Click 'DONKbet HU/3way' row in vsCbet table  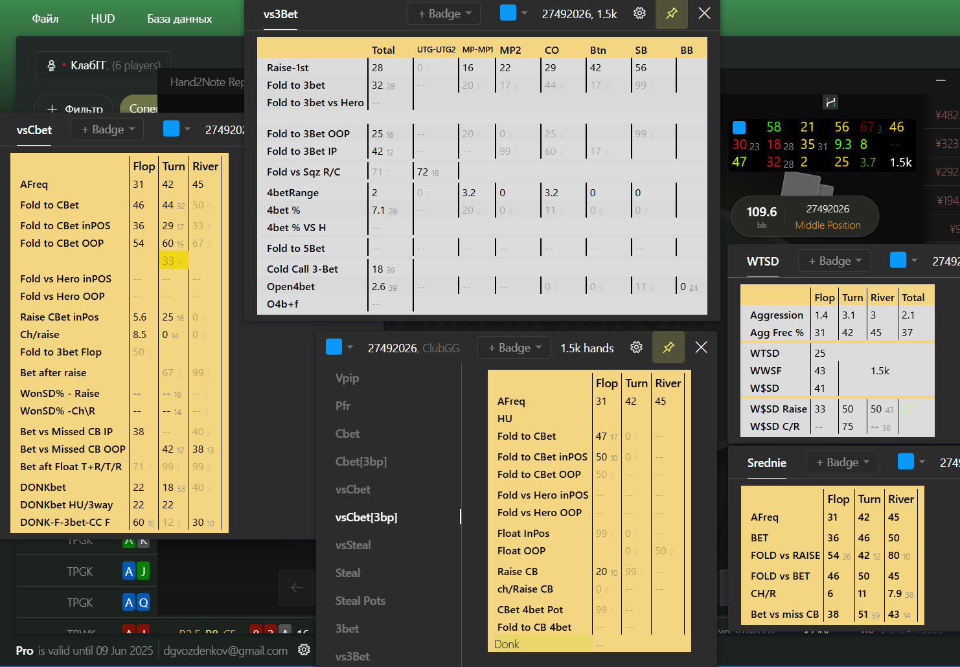pos(119,504)
